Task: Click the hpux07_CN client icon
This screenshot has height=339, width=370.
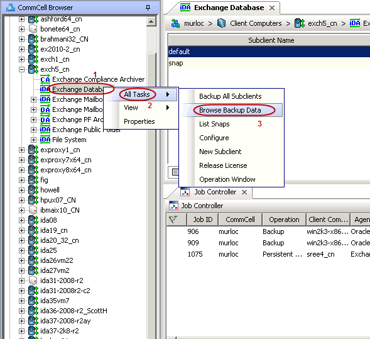Action: click(x=33, y=200)
